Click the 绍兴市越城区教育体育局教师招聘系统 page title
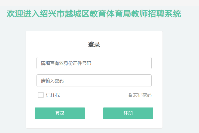This screenshot has width=199, height=133. click(94, 14)
